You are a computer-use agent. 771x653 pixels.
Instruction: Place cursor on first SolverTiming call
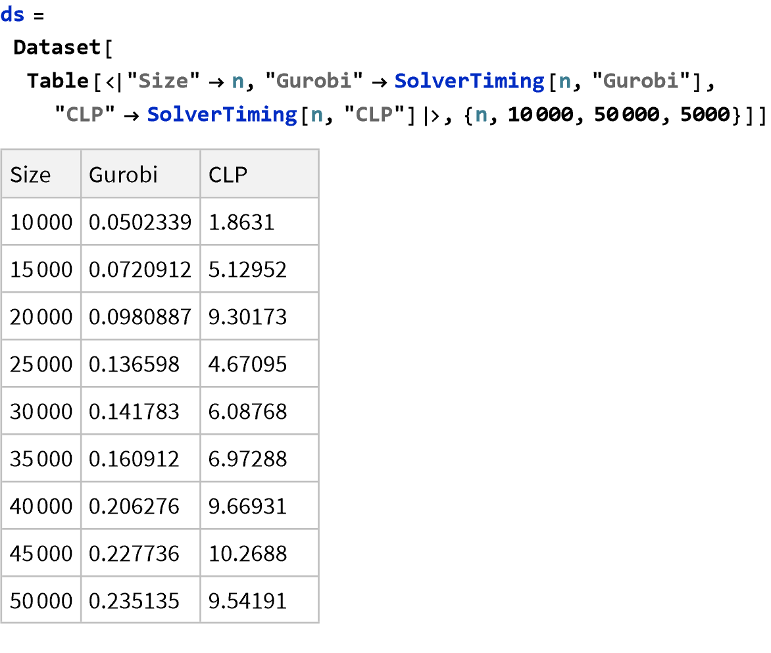tap(470, 81)
